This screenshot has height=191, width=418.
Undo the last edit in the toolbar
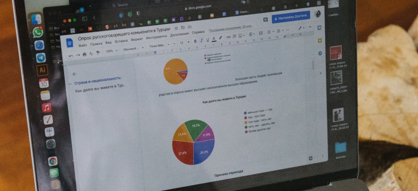pos(71,56)
